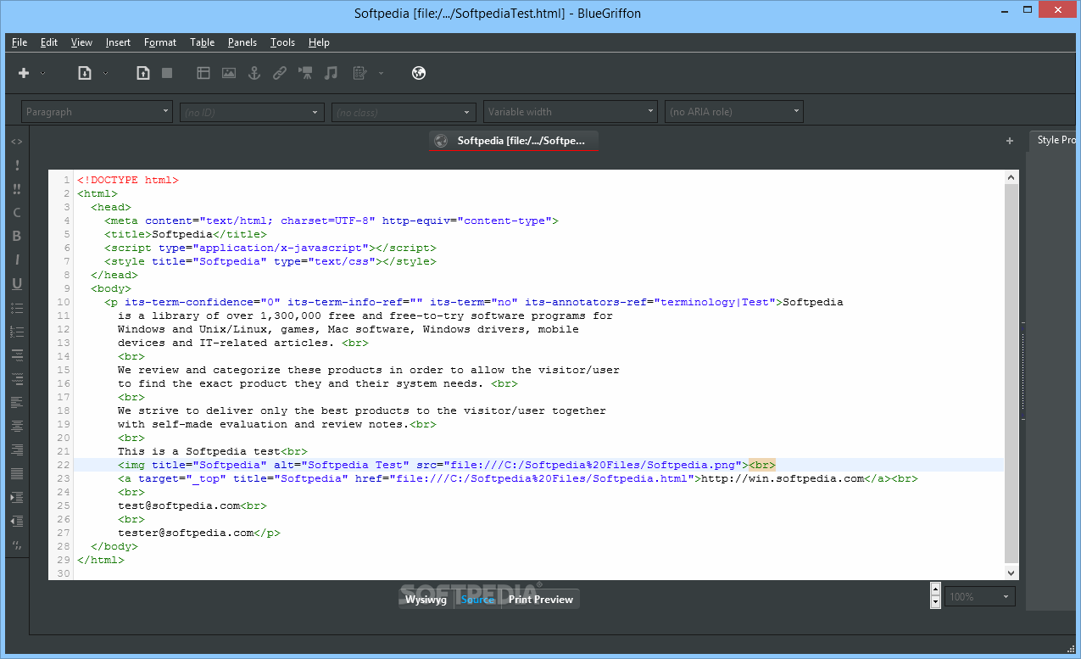Align text right in sidebar
This screenshot has height=659, width=1081.
[x=16, y=450]
